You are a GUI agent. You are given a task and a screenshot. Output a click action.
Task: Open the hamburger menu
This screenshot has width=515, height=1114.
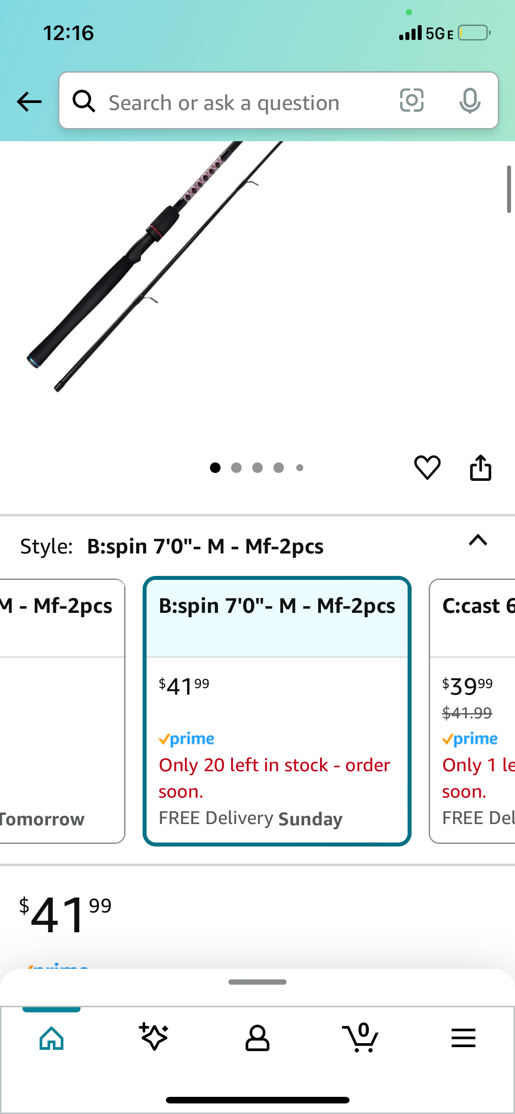pyautogui.click(x=463, y=1038)
